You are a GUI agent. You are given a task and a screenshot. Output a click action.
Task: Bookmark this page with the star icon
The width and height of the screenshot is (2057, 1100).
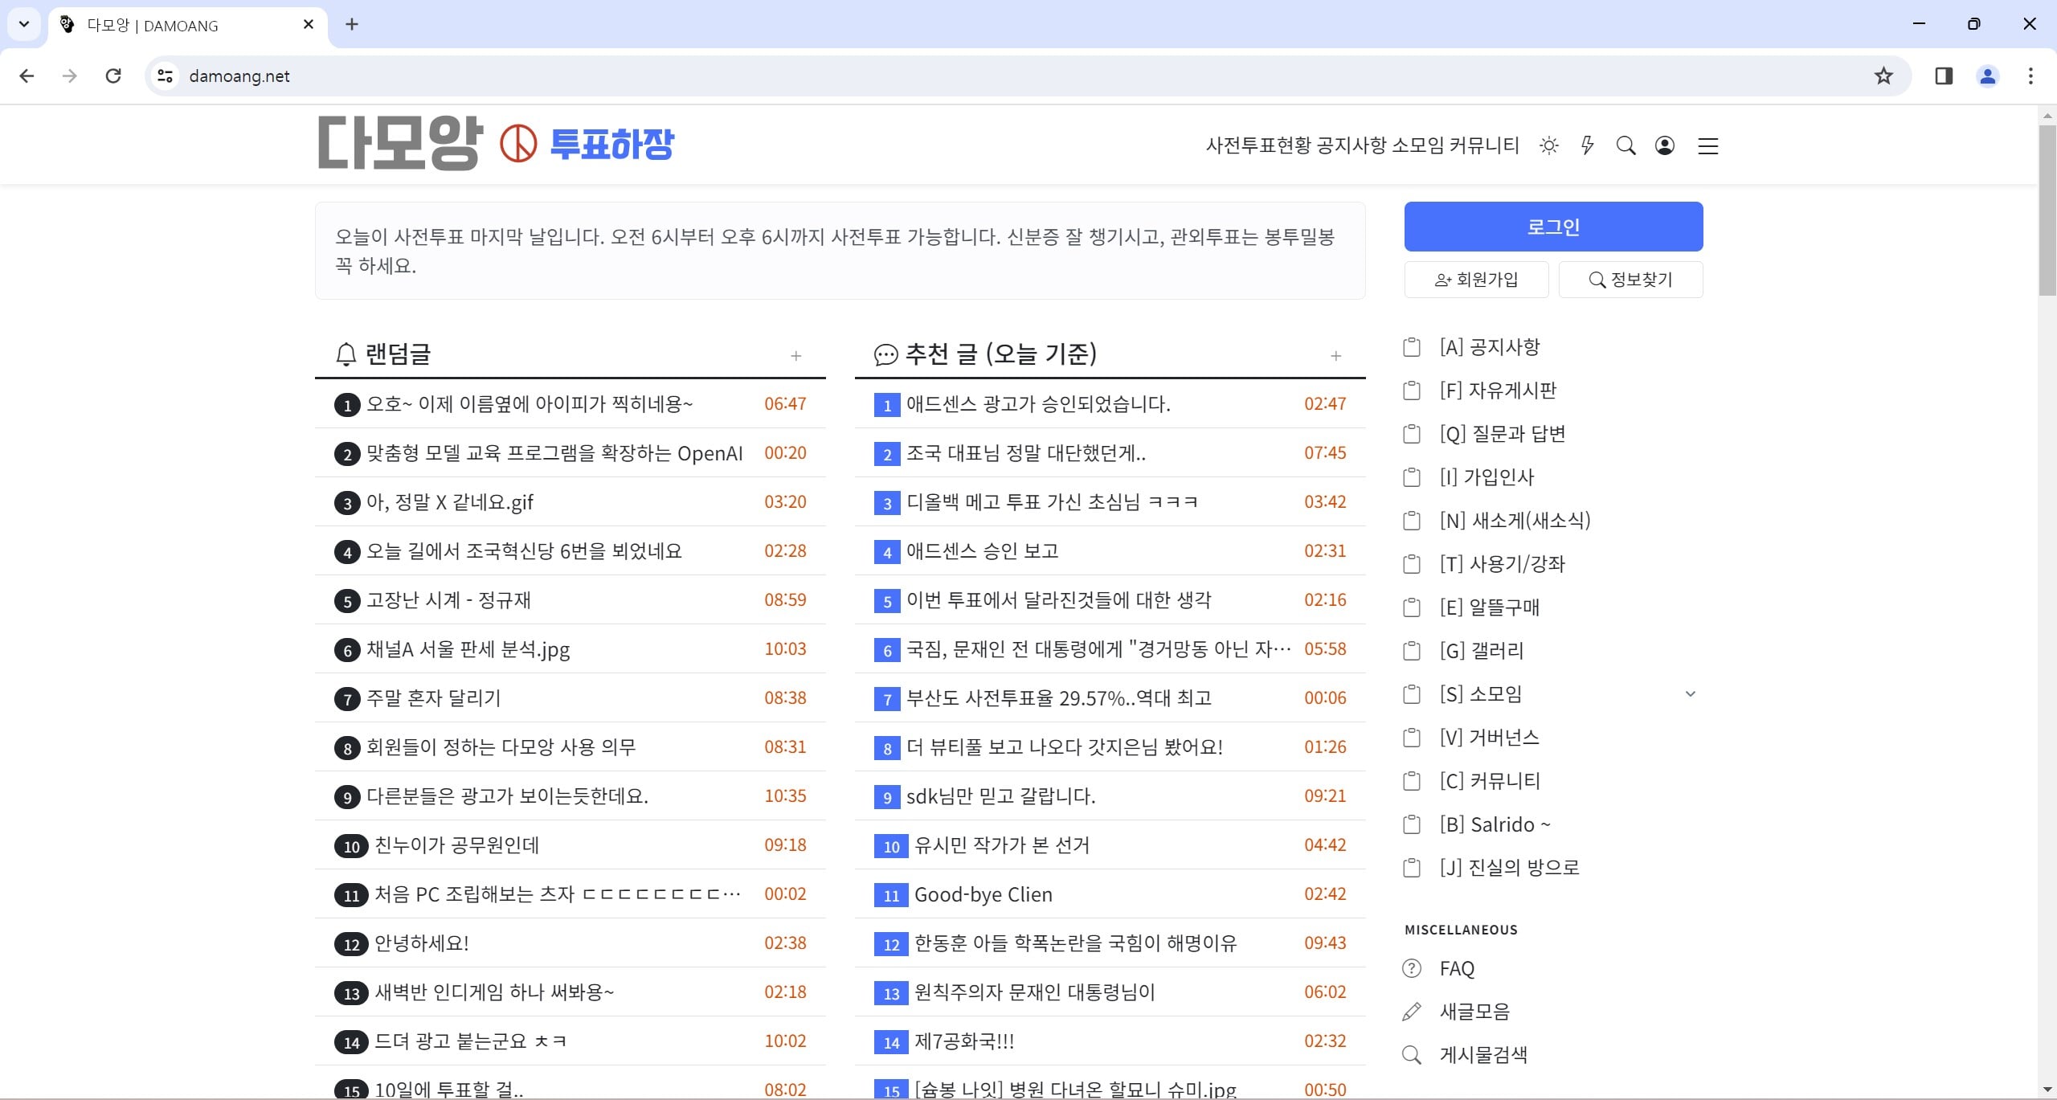click(1883, 76)
